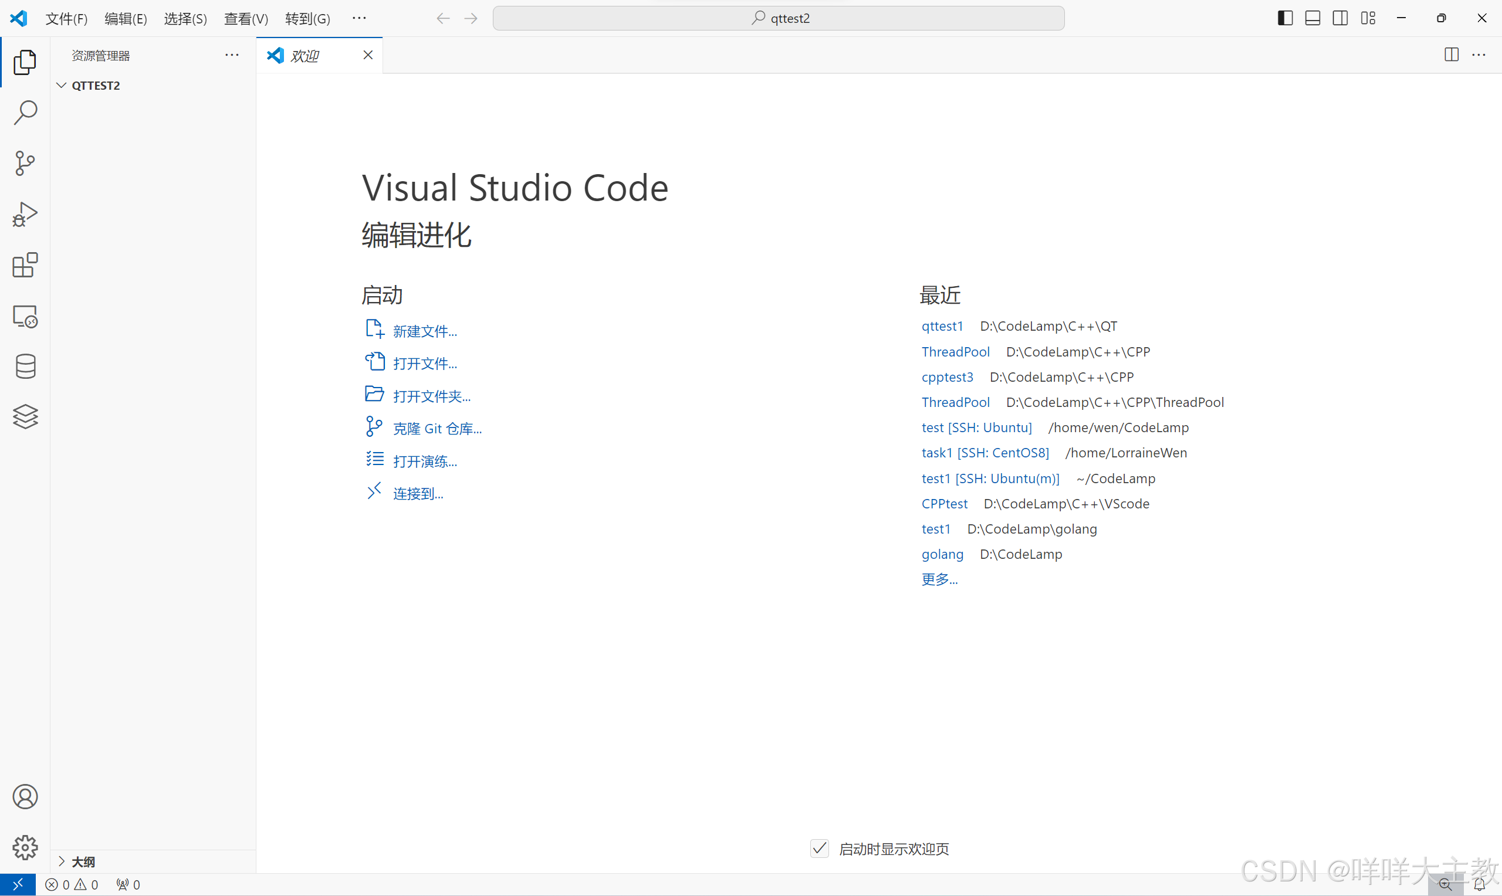Screen dimensions: 1502x896
Task: Click the 打开文件夹... link
Action: pos(431,396)
